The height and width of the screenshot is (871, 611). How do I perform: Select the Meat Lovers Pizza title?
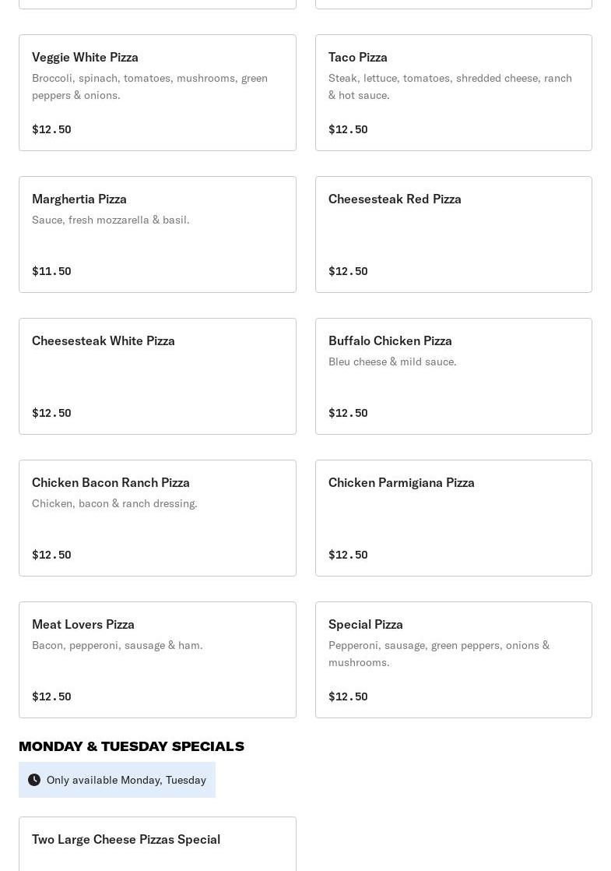(83, 624)
